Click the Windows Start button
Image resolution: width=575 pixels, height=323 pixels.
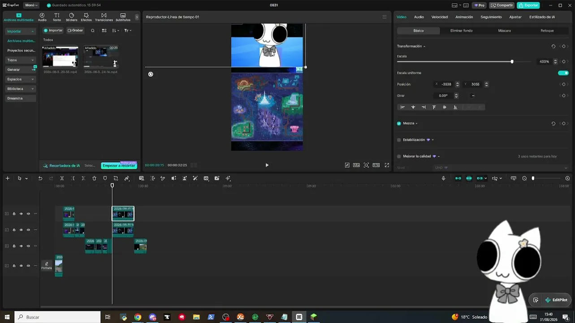point(7,317)
